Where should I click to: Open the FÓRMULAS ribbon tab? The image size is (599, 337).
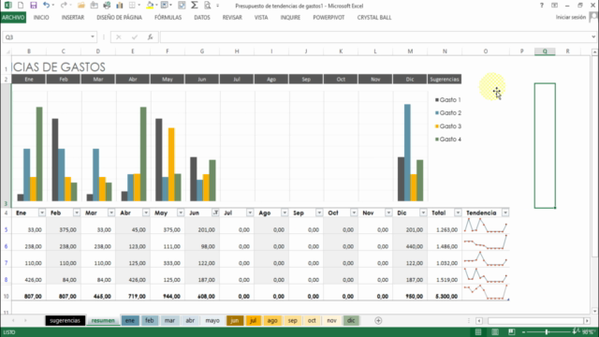tap(168, 17)
